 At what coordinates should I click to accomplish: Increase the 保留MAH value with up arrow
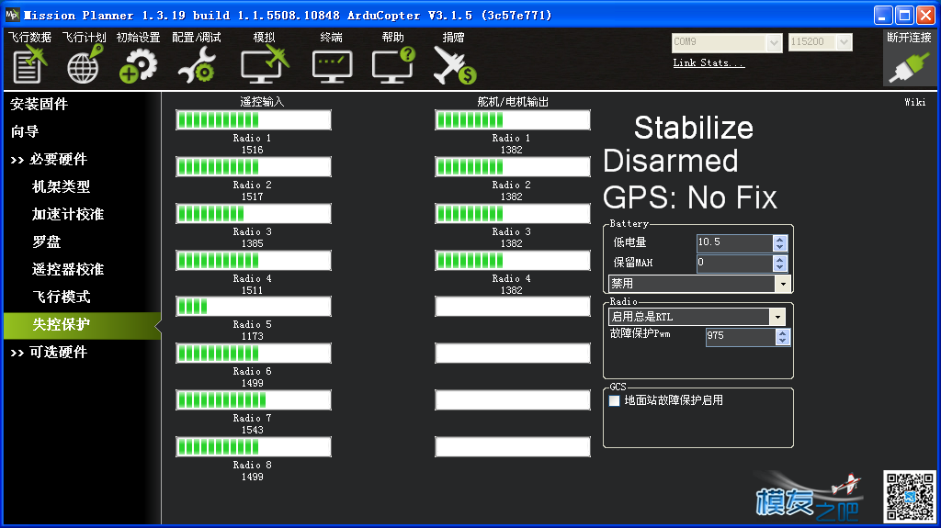click(779, 259)
